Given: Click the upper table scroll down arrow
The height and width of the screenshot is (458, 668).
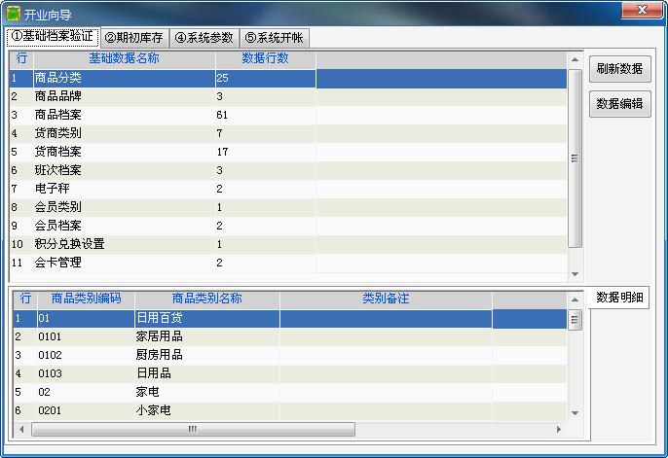Looking at the screenshot, I should pos(575,274).
